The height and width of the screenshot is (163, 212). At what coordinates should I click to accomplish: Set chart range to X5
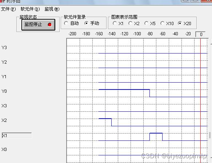click(146, 23)
